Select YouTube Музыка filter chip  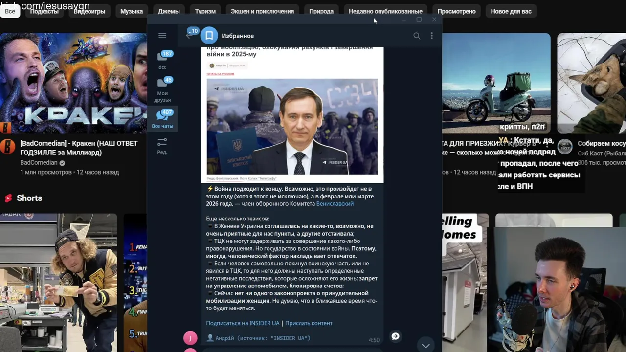click(132, 11)
